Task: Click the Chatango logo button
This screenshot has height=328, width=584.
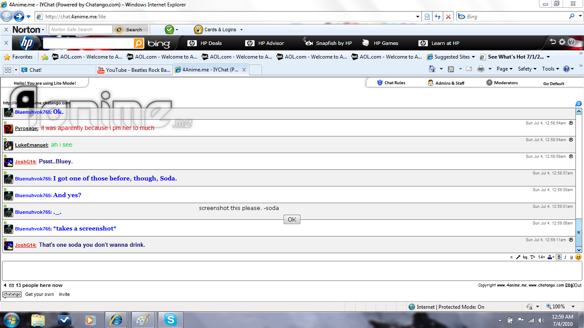Action: click(12, 294)
